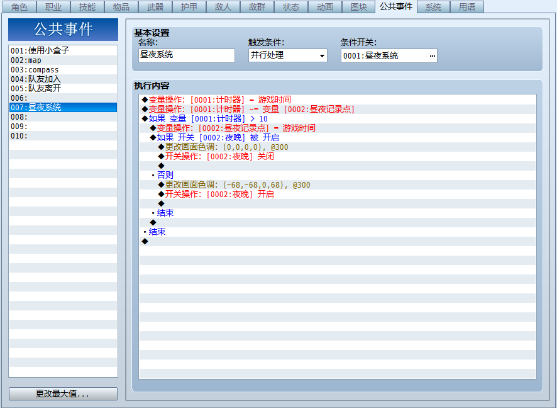This screenshot has width=557, height=408.
Task: Select the 护甲 tab
Action: [x=189, y=7]
